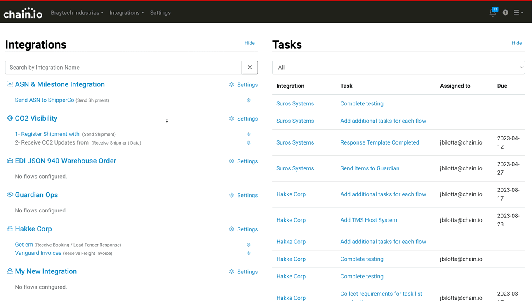Click the CO2 Visibility globe icon
Image resolution: width=532 pixels, height=301 pixels.
pyautogui.click(x=10, y=118)
